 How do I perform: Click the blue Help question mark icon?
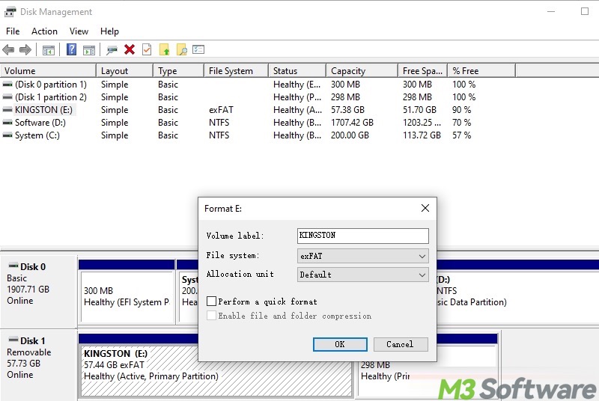[71, 50]
